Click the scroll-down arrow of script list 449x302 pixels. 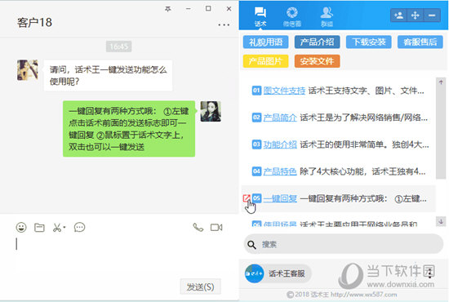click(441, 221)
